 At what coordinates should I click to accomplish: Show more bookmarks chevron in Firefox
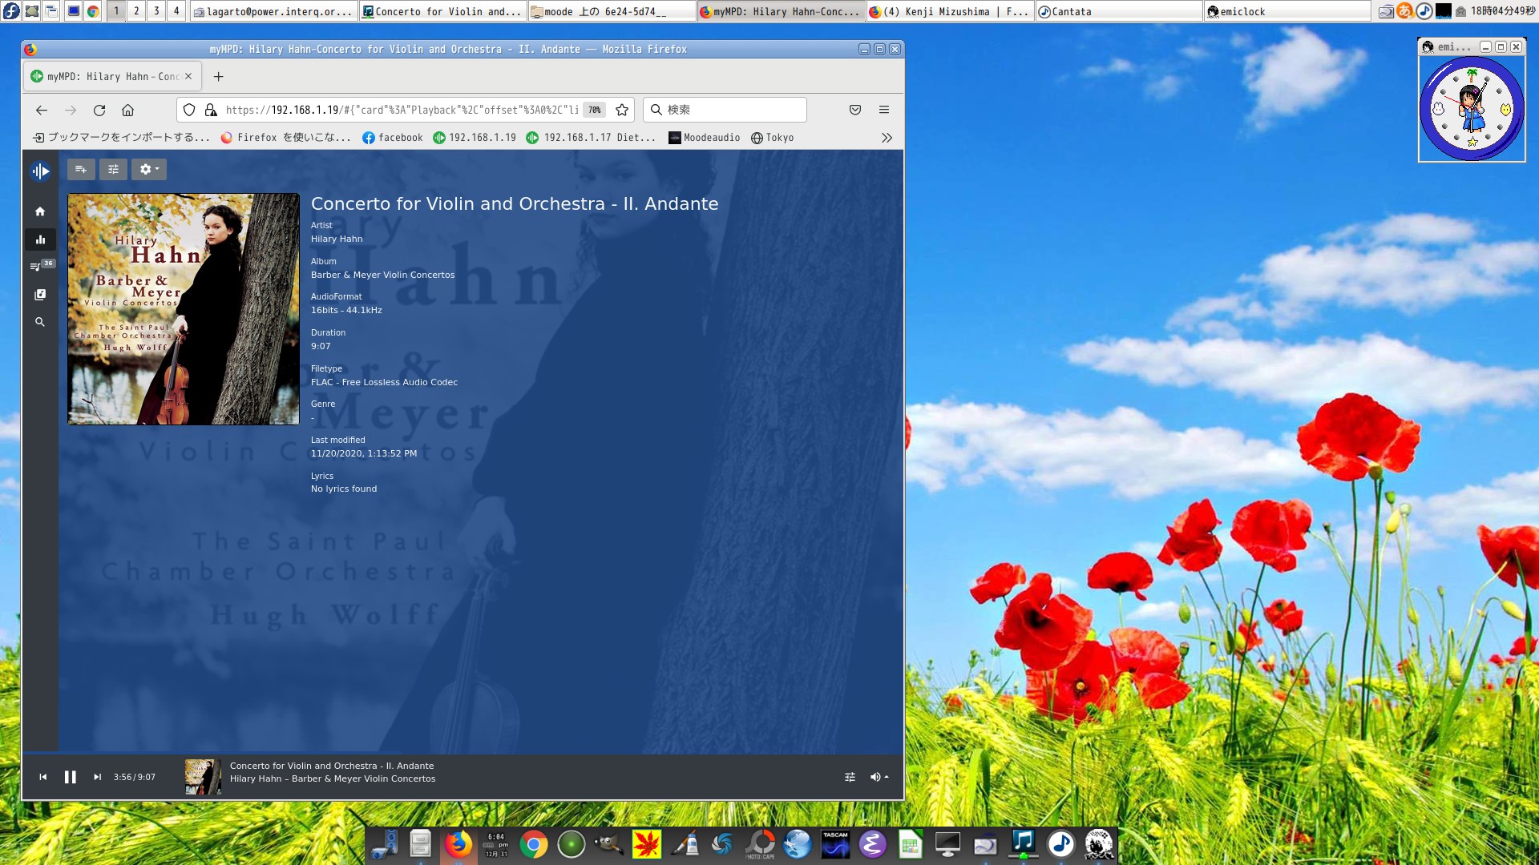887,138
